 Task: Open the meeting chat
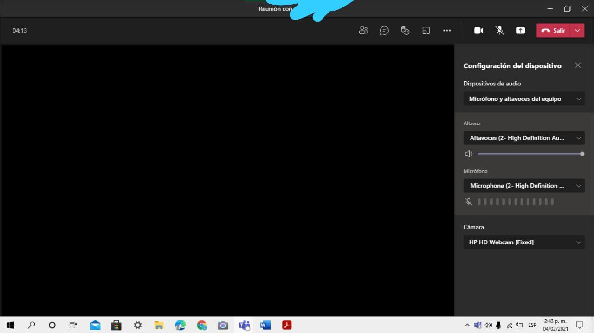coord(384,30)
